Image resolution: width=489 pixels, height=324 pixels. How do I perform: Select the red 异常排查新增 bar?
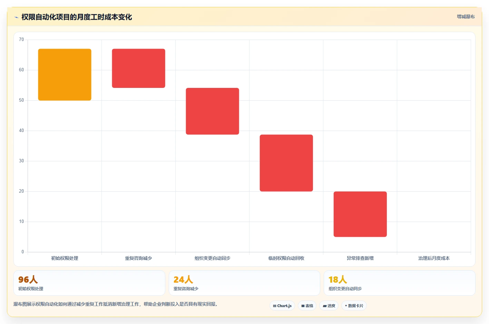click(360, 214)
